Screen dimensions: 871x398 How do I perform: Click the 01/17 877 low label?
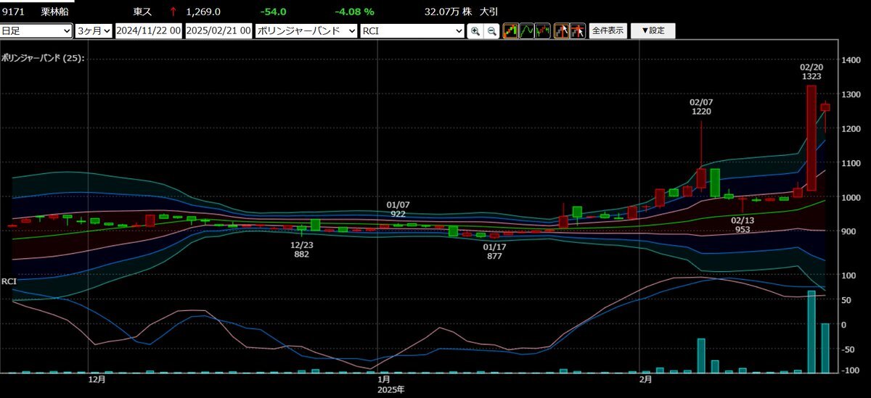(x=494, y=251)
